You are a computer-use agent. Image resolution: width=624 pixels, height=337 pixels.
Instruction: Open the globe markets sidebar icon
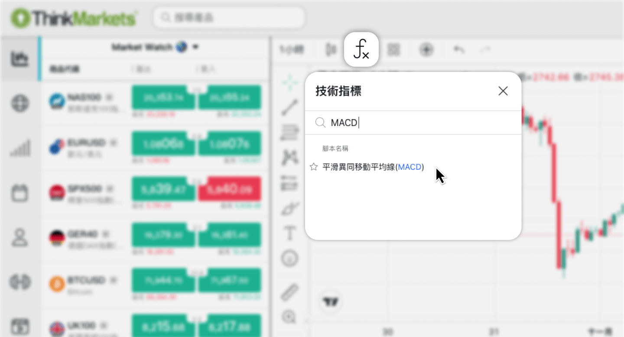[20, 104]
